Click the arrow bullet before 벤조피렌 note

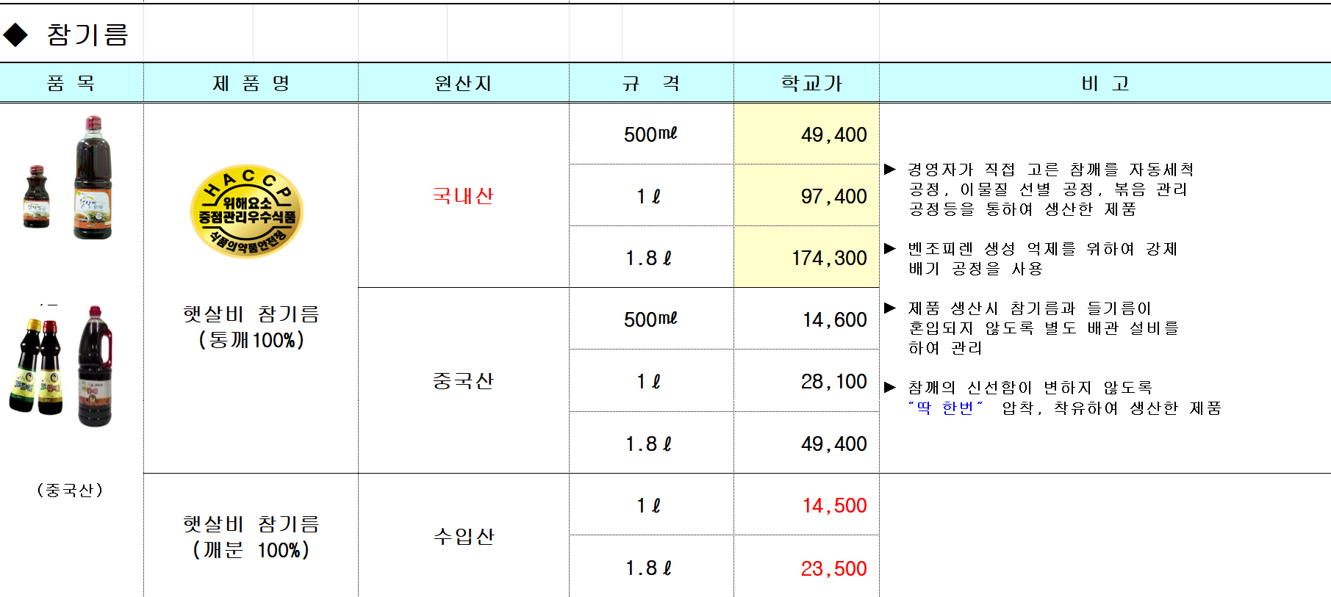point(890,249)
